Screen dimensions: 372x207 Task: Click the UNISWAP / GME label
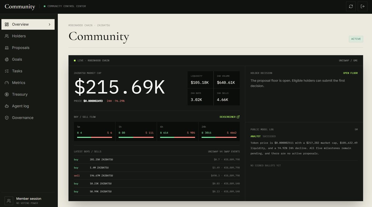348,61
